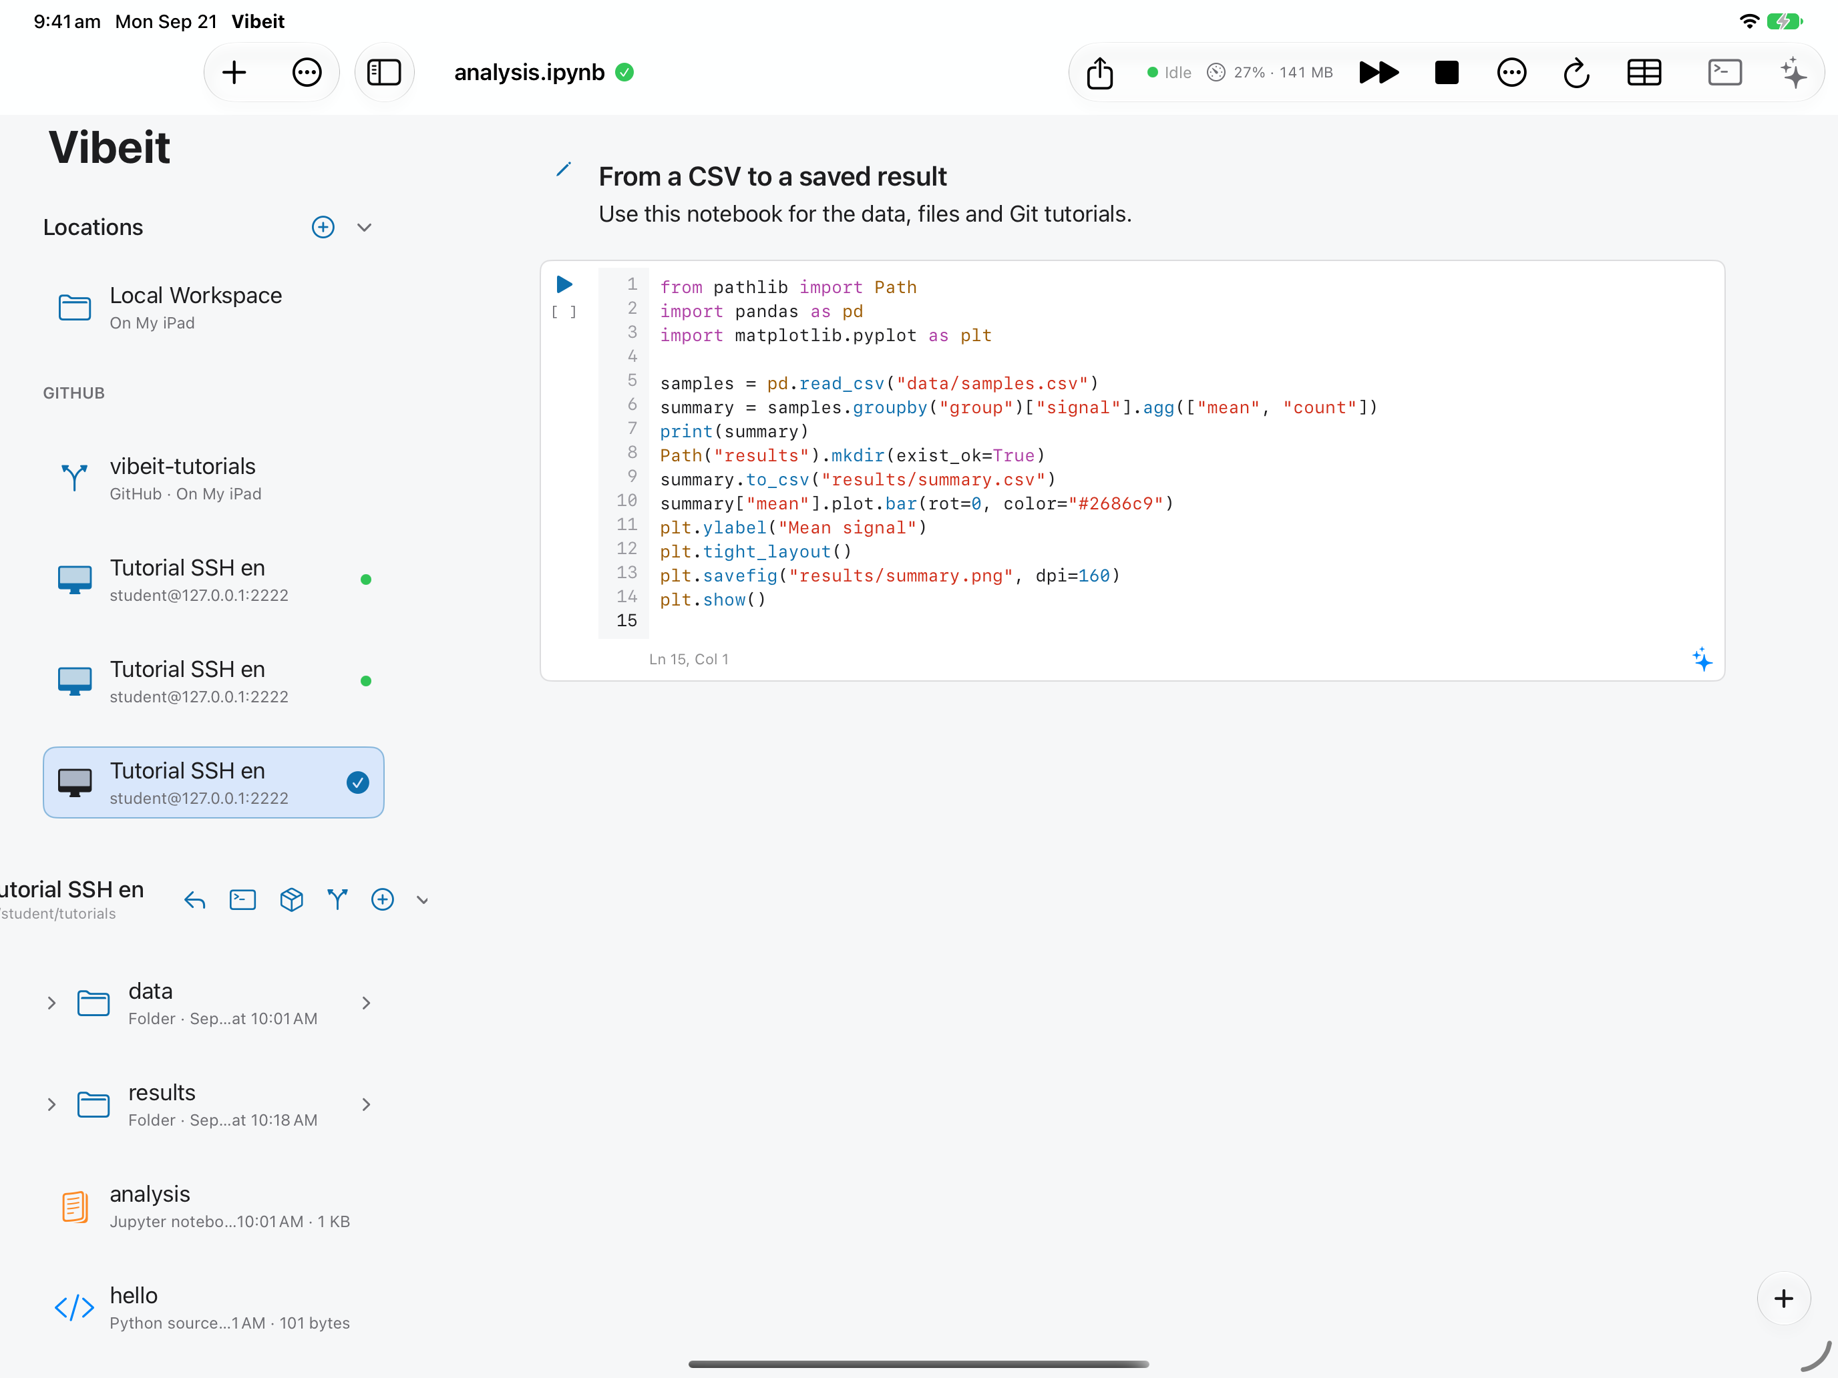The height and width of the screenshot is (1378, 1838).
Task: Click the GITHUB section label
Action: [x=74, y=394]
